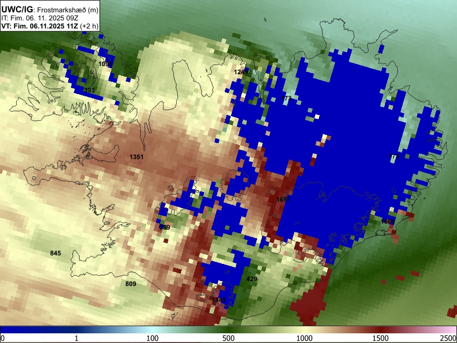Screen dimensions: 457x343
Task: Click the 393 map value
Action: click(x=89, y=90)
